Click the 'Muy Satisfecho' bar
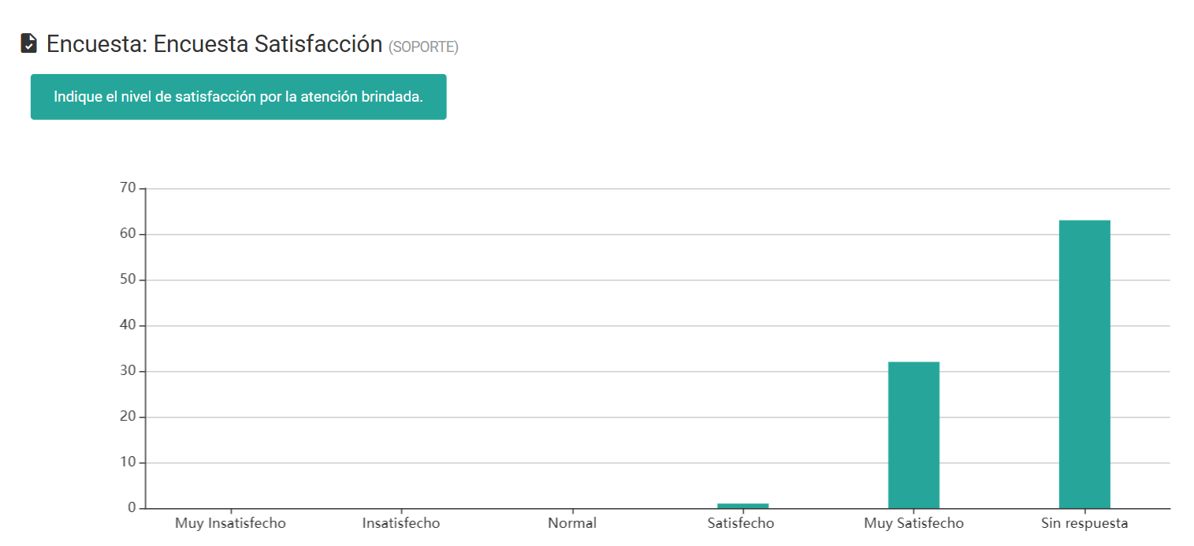This screenshot has width=1194, height=546. pyautogui.click(x=913, y=433)
